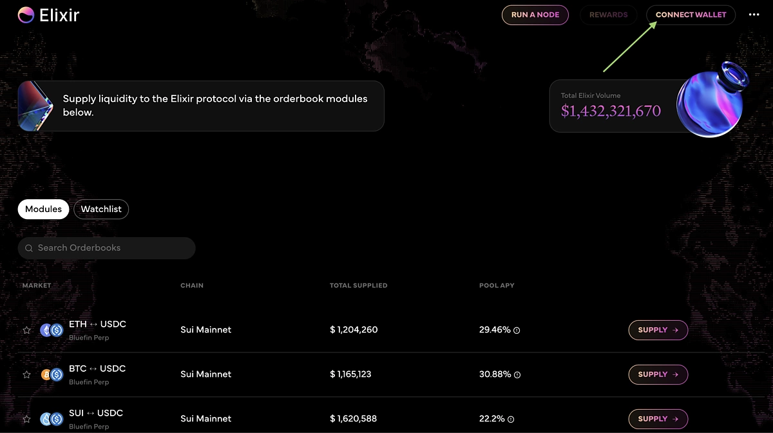Switch to the Modules tab
Viewport: 773px width, 433px height.
coord(43,209)
